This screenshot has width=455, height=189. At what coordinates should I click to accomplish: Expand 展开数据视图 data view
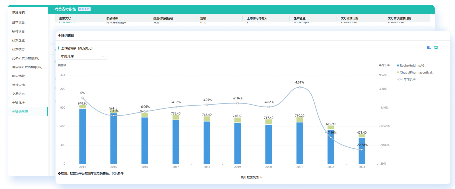pos(251,177)
